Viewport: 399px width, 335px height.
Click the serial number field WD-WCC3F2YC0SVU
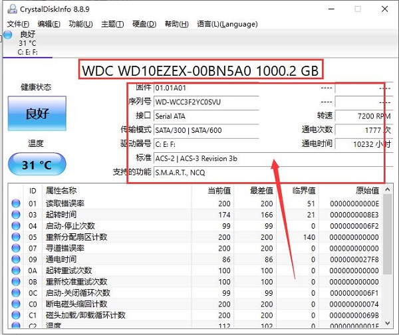tap(206, 102)
